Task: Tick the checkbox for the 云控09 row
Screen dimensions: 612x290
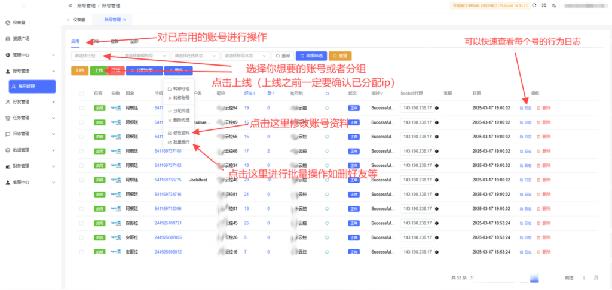Action: click(x=81, y=122)
